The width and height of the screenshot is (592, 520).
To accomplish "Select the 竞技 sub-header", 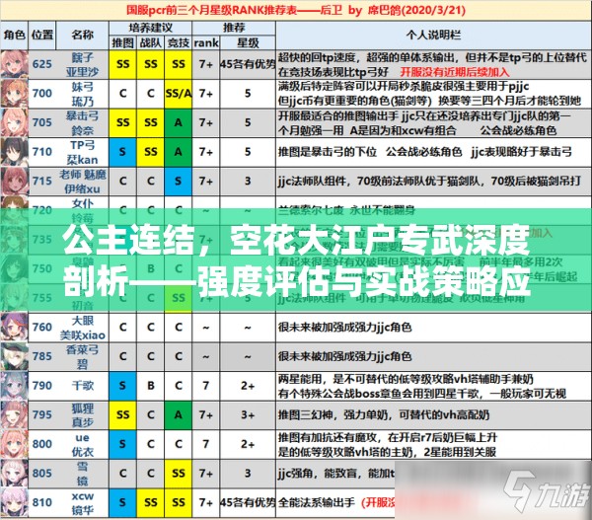I will pos(179,42).
